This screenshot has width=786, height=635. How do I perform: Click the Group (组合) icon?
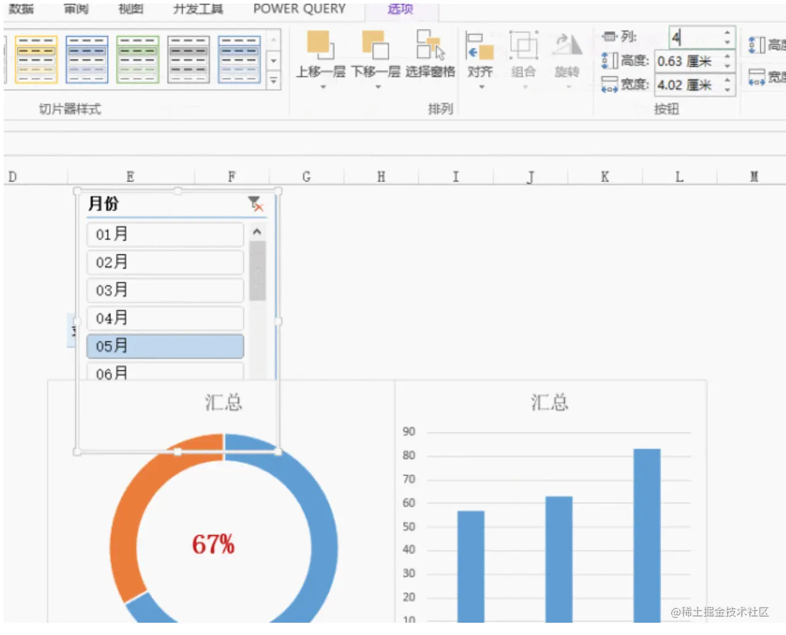click(x=524, y=45)
